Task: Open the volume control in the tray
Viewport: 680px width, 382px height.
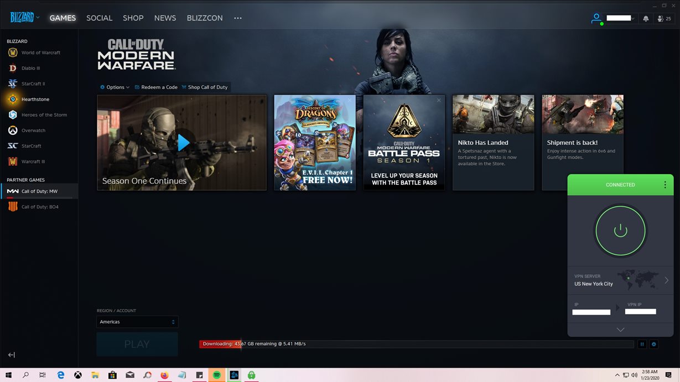Action: pyautogui.click(x=634, y=375)
